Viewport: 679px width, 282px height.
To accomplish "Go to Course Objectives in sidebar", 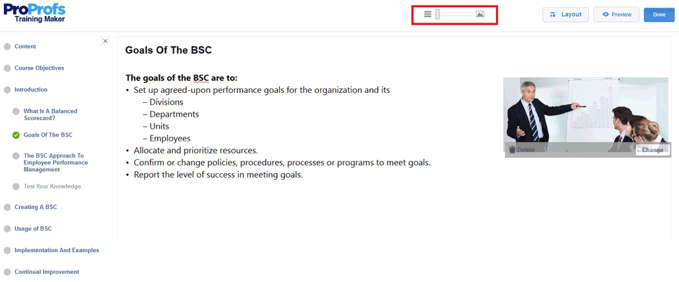I will 39,68.
